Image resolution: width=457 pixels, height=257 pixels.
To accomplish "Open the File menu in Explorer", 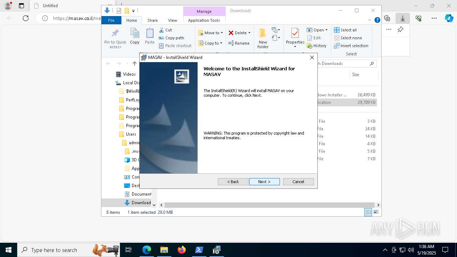I will [x=111, y=20].
